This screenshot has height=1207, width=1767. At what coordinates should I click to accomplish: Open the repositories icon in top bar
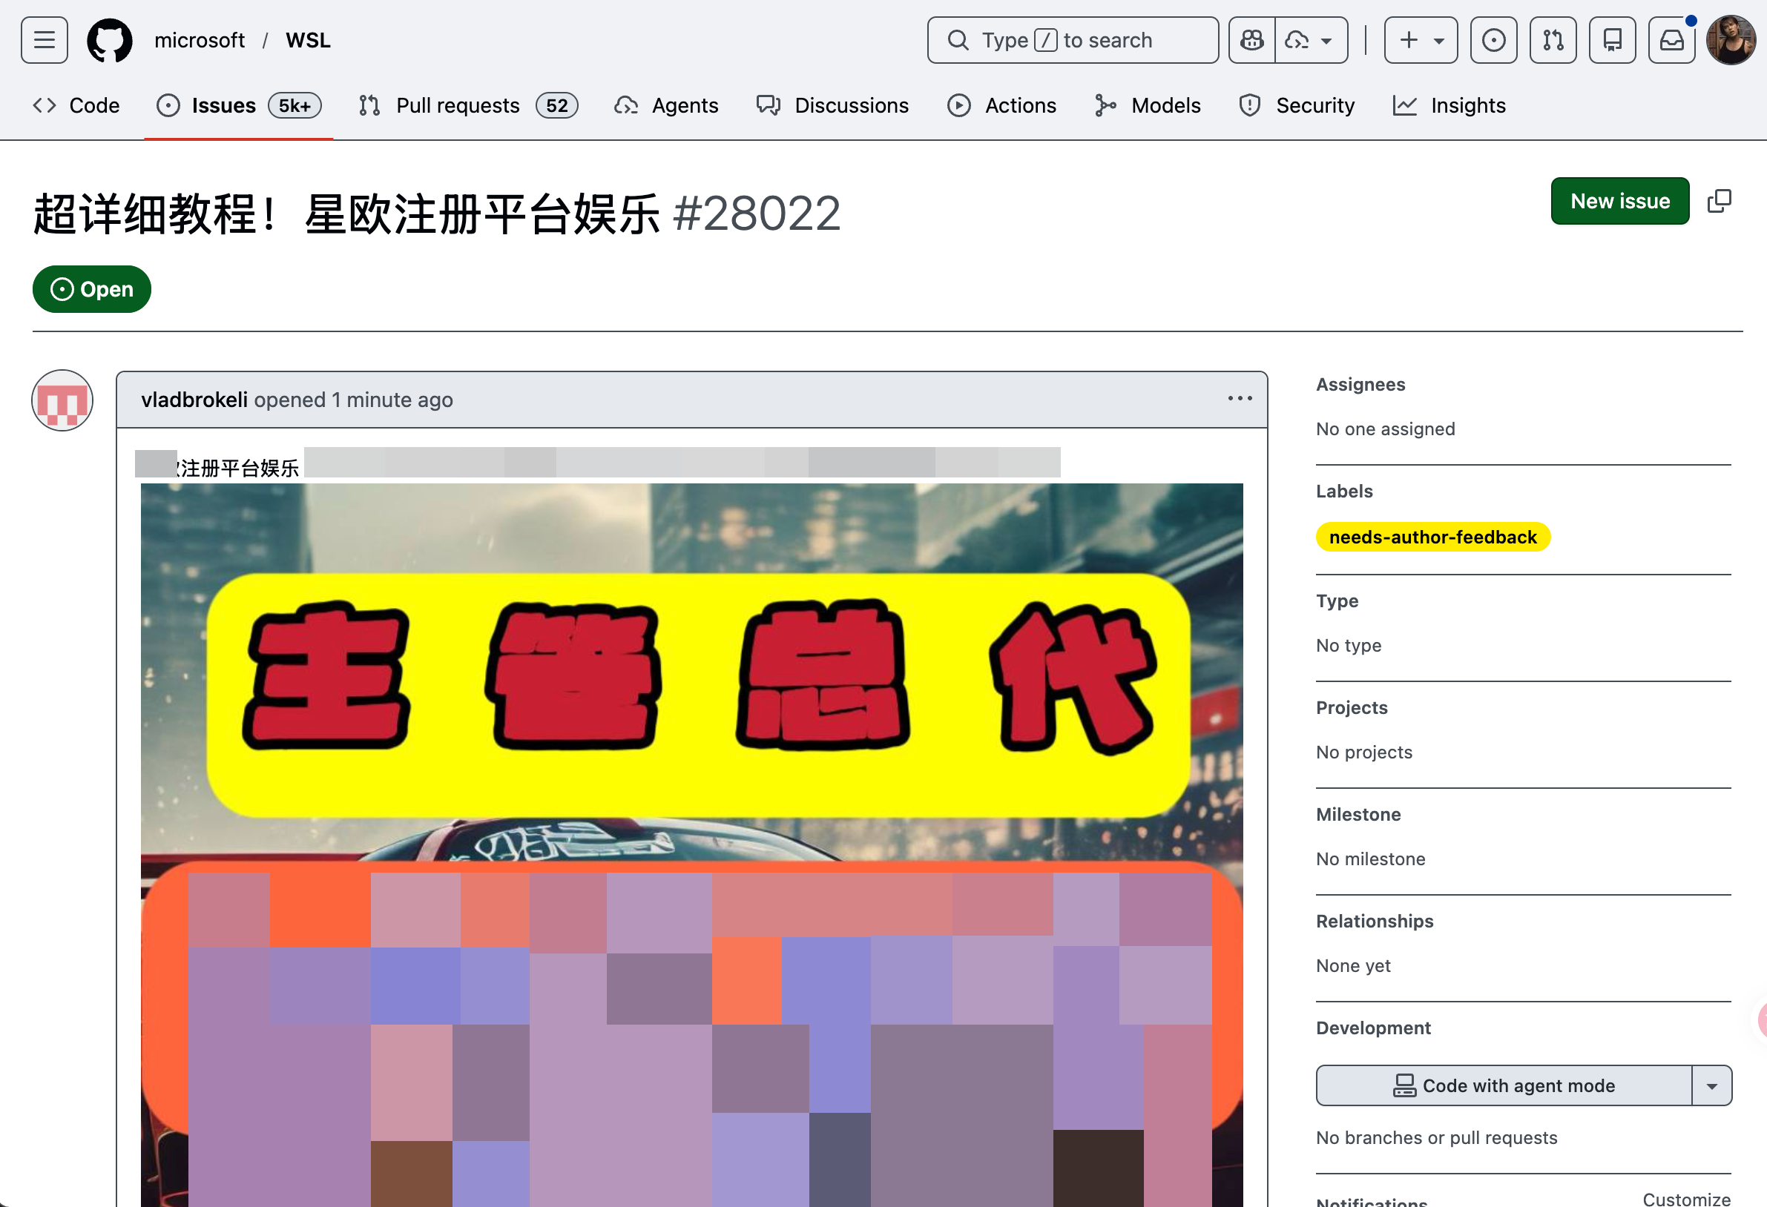pyautogui.click(x=1612, y=40)
